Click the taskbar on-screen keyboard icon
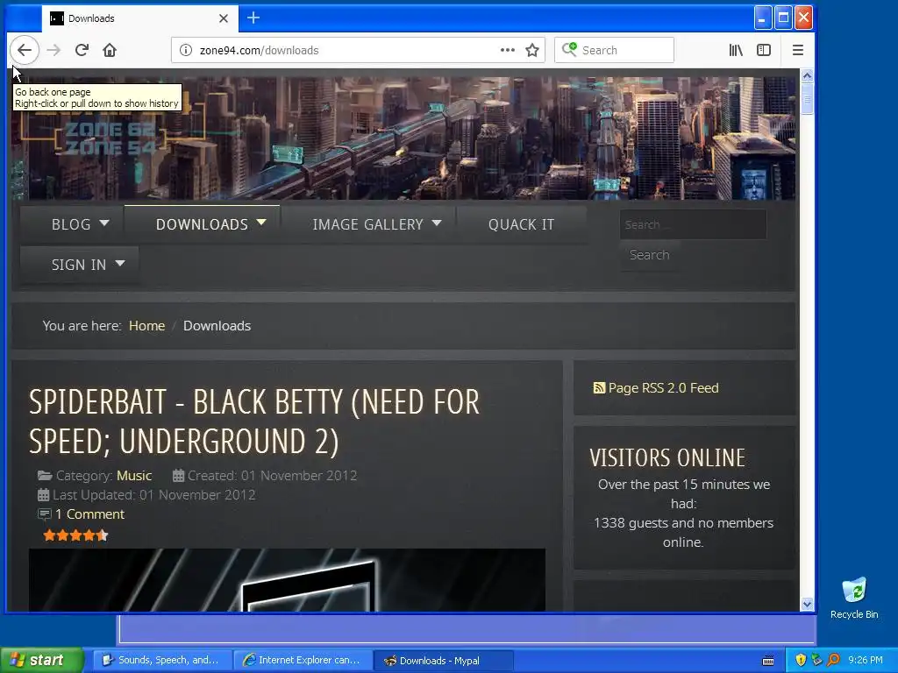Image resolution: width=898 pixels, height=673 pixels. (x=768, y=661)
